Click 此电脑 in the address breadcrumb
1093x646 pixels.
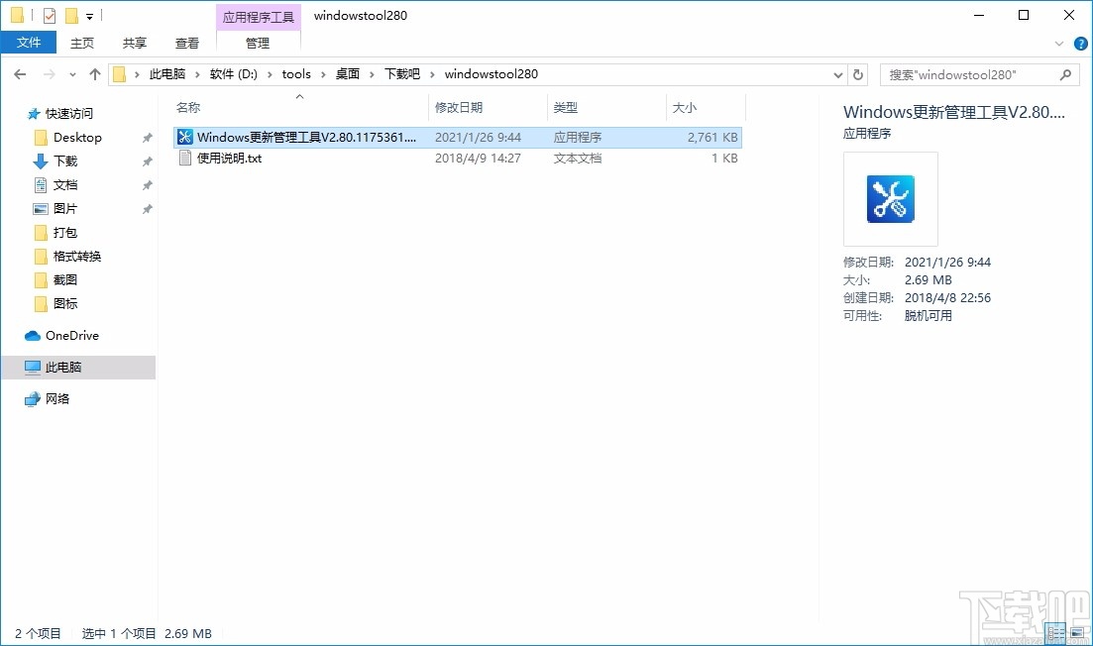[x=167, y=74]
